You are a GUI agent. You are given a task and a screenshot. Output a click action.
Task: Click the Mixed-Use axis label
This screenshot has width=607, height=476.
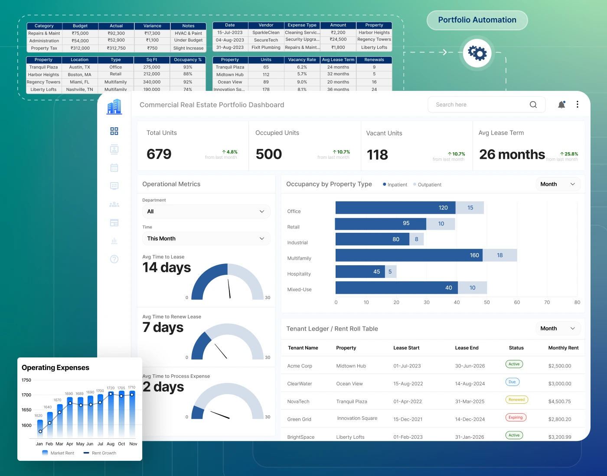pyautogui.click(x=299, y=289)
